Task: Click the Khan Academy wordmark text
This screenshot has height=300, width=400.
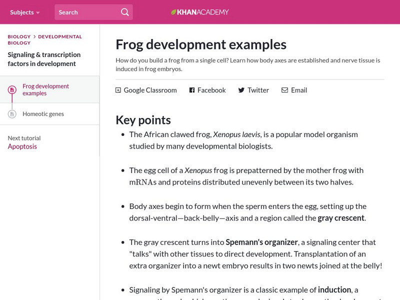Action: [x=203, y=12]
